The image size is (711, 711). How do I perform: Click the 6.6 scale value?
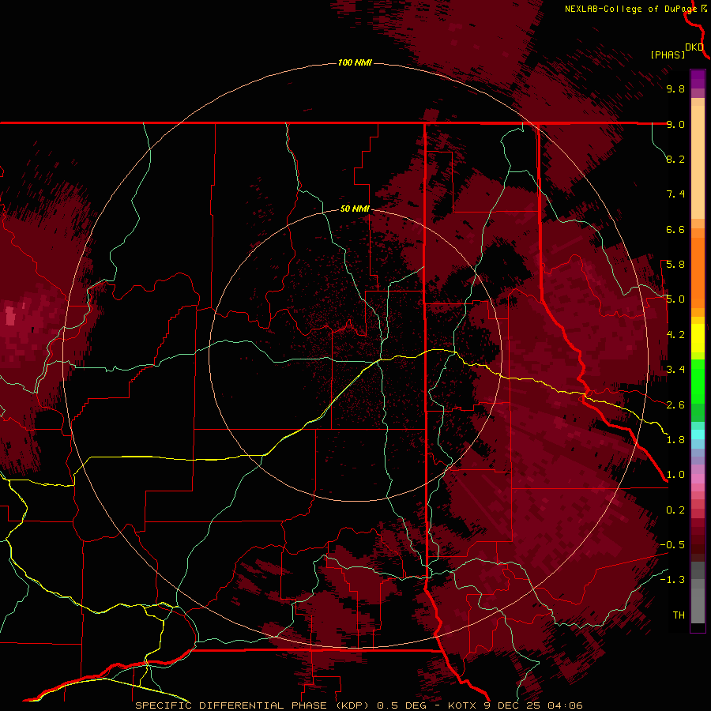[x=675, y=229]
